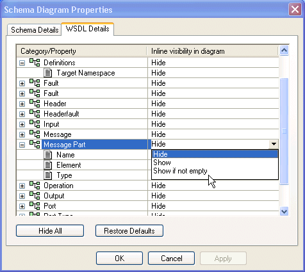Select the Port row label
305x272 pixels.
(x=50, y=206)
